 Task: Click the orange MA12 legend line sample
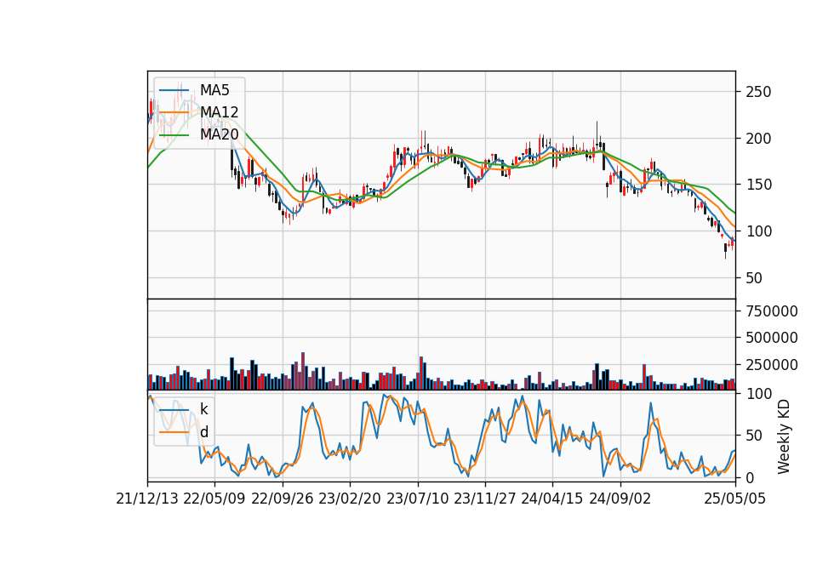pos(174,112)
